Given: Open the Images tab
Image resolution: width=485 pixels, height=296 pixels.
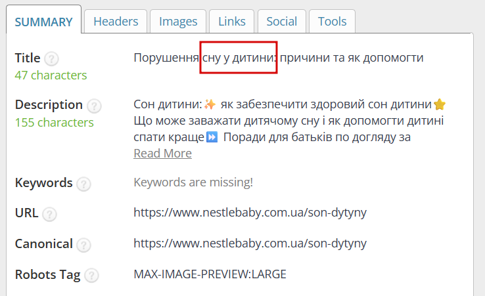Looking at the screenshot, I should tap(178, 21).
